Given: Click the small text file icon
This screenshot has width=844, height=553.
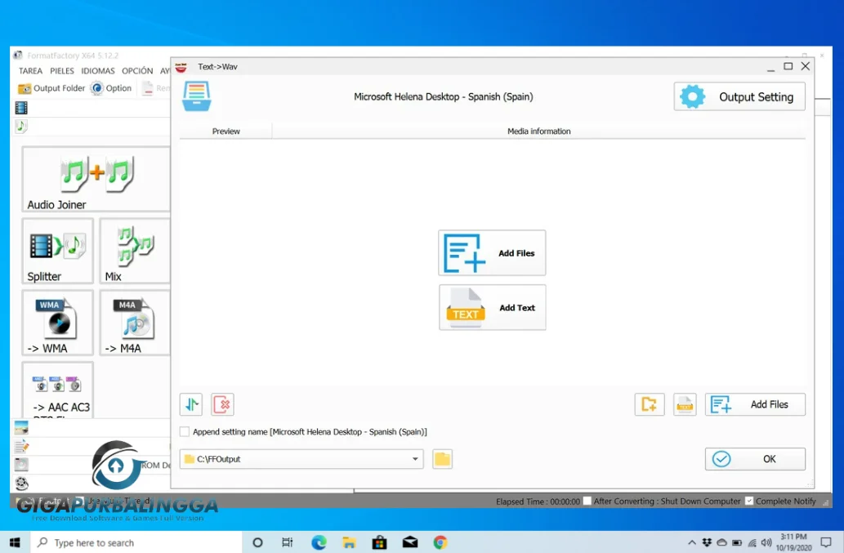Looking at the screenshot, I should pyautogui.click(x=685, y=404).
